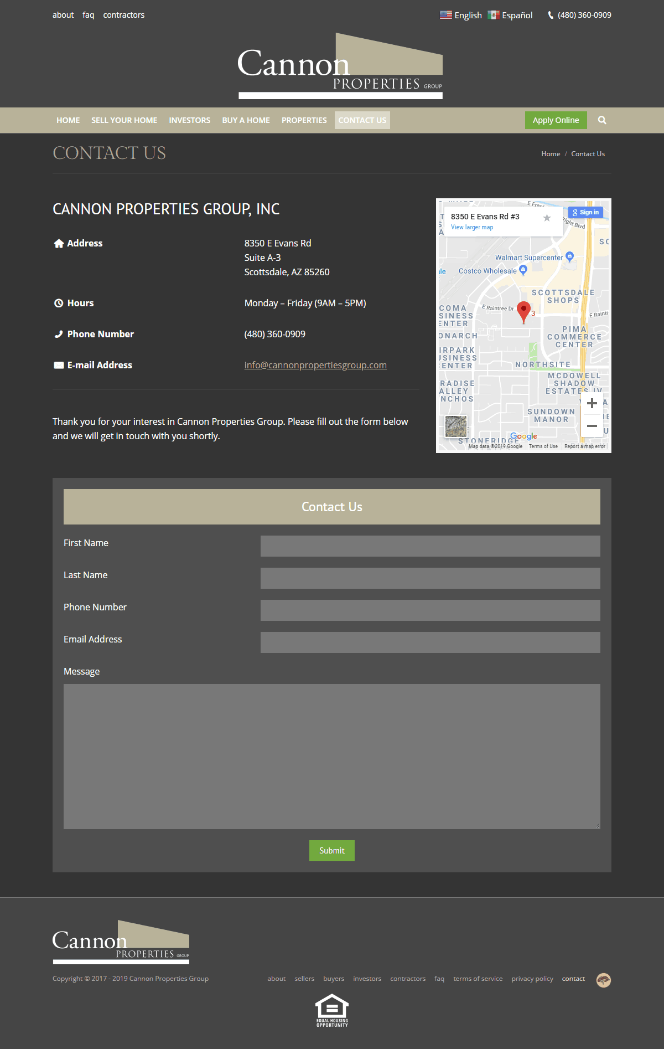The image size is (664, 1049).
Task: Focus the Email Address input field
Action: point(430,642)
